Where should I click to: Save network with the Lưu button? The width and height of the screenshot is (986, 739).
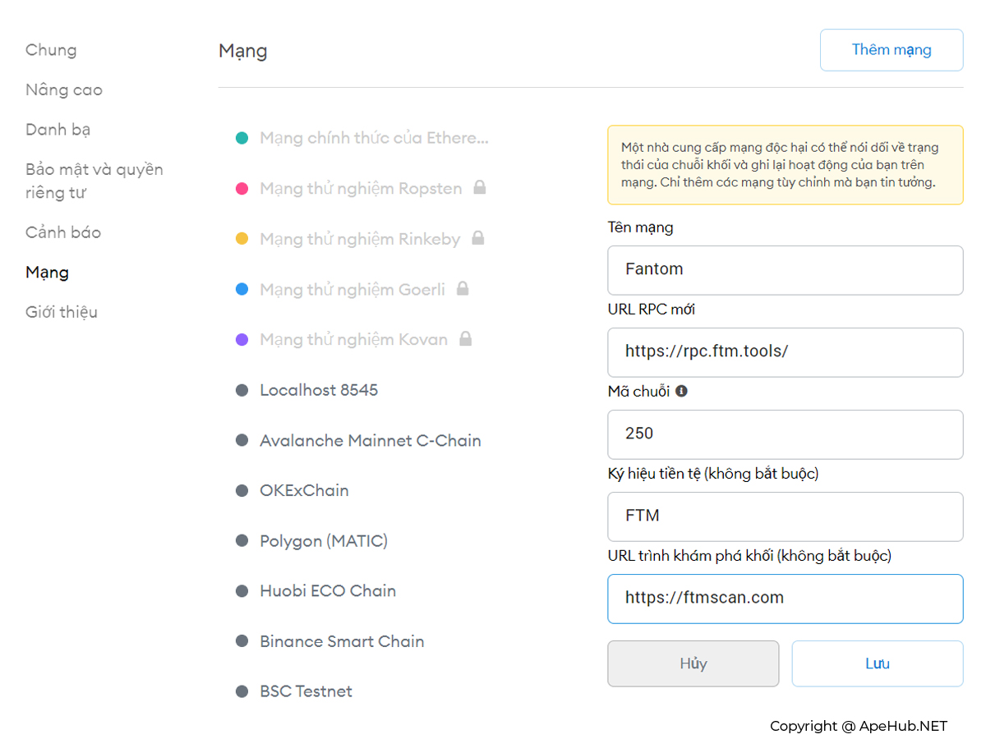pos(877,663)
